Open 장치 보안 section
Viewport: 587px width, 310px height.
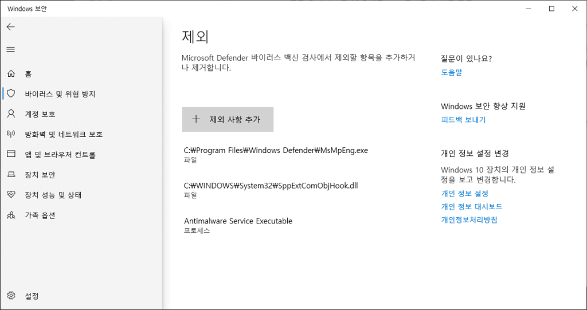click(40, 175)
